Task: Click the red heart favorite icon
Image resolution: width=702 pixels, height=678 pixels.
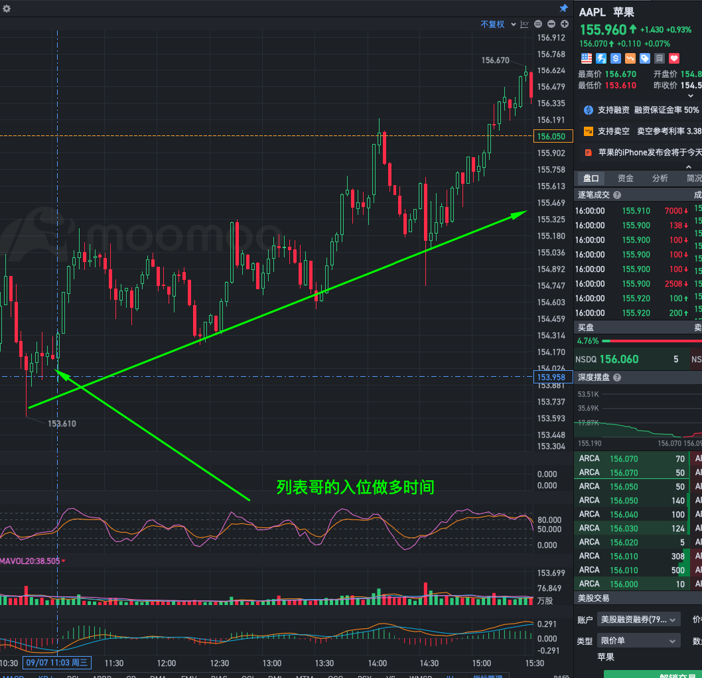Action: point(673,58)
